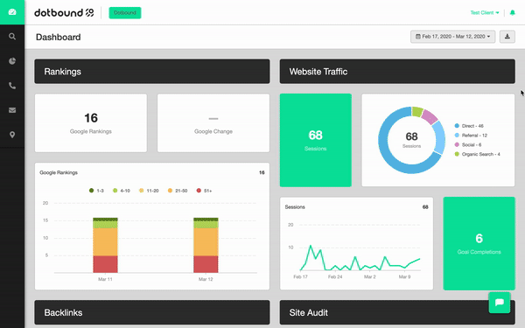Toggle the 11-20 legend series visibility
The width and height of the screenshot is (525, 328).
tap(149, 191)
